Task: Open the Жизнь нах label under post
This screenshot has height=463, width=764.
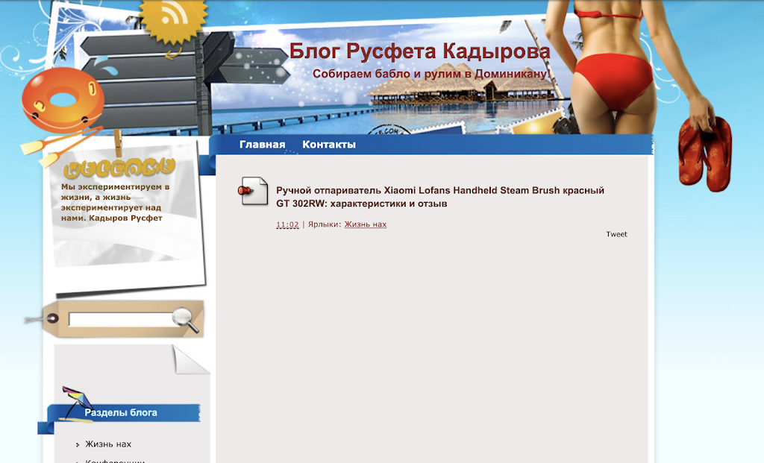Action: point(365,224)
